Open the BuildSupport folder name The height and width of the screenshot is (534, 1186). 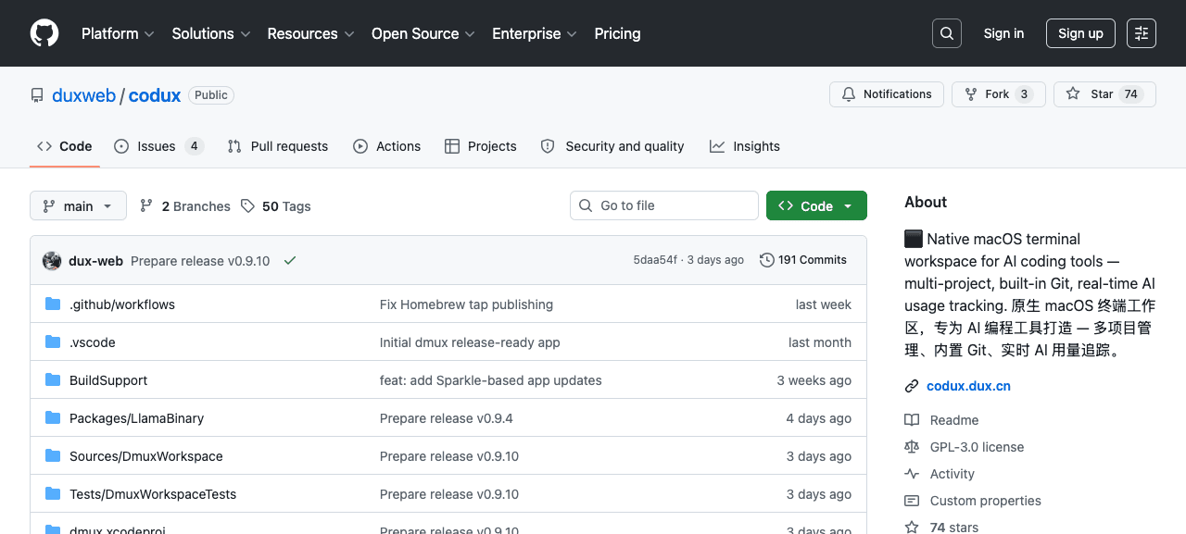tap(108, 380)
